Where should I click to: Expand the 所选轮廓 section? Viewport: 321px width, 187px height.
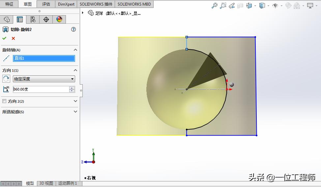pos(75,112)
